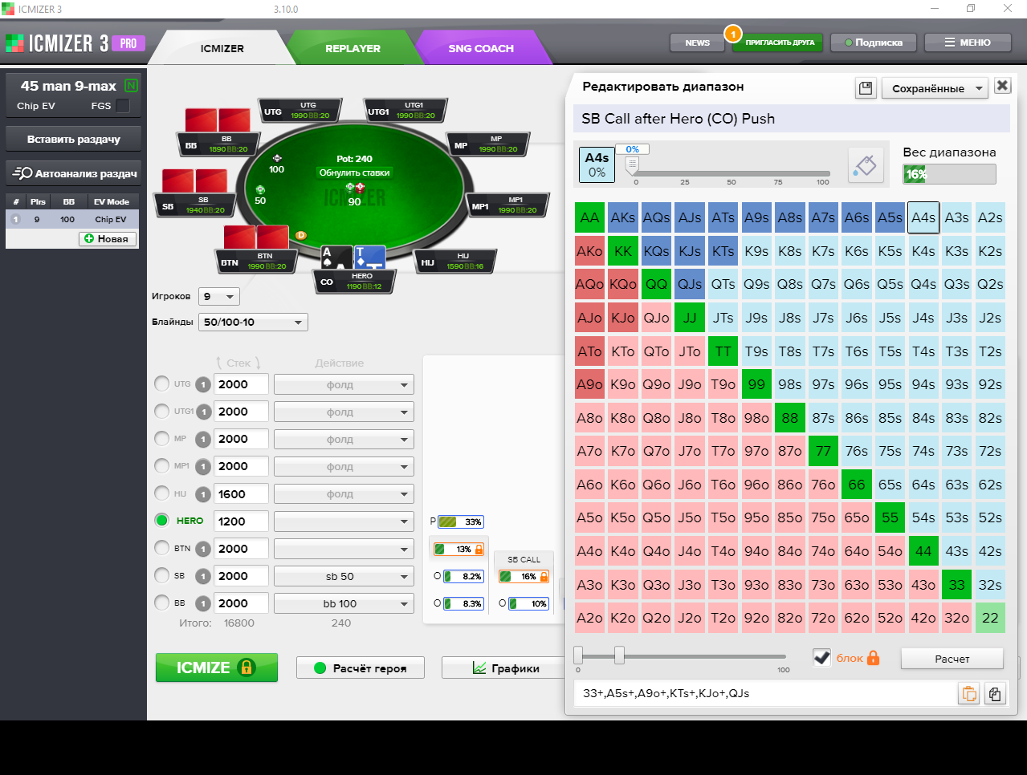Screen dimensions: 1027x775
Task: Select the HERO radio button
Action: point(162,520)
